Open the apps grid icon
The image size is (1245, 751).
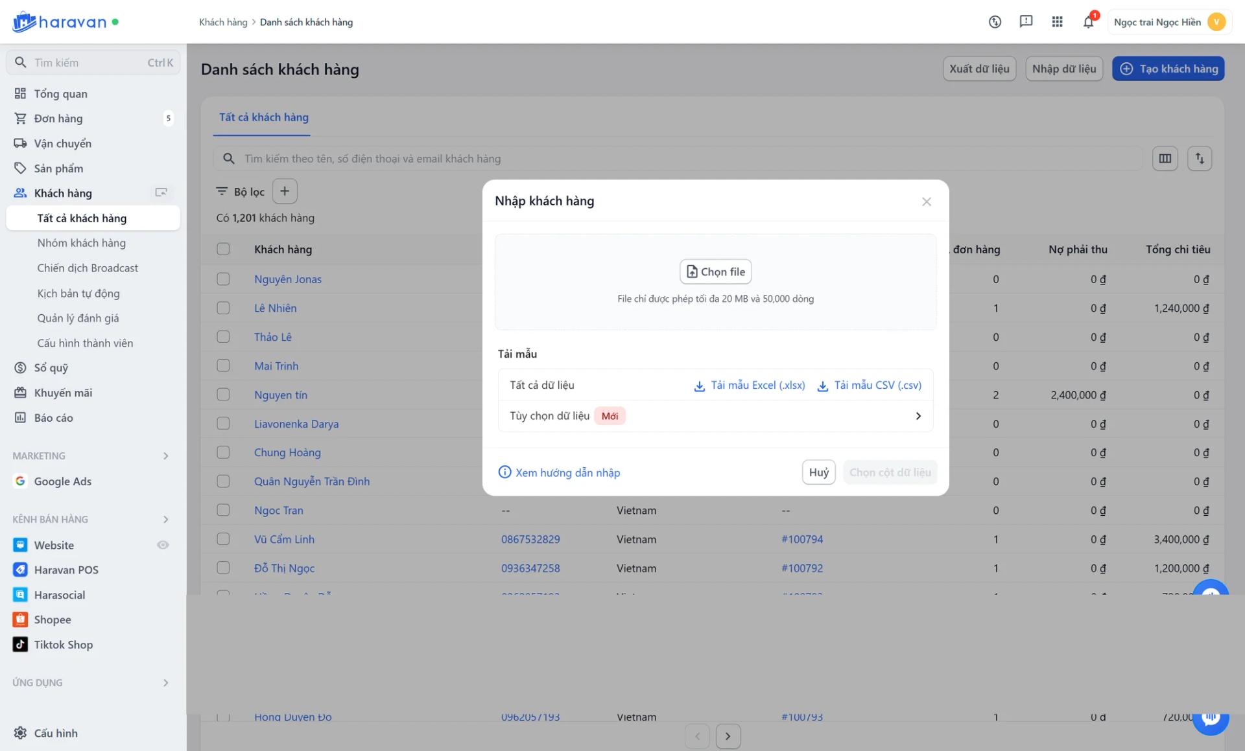(1057, 22)
